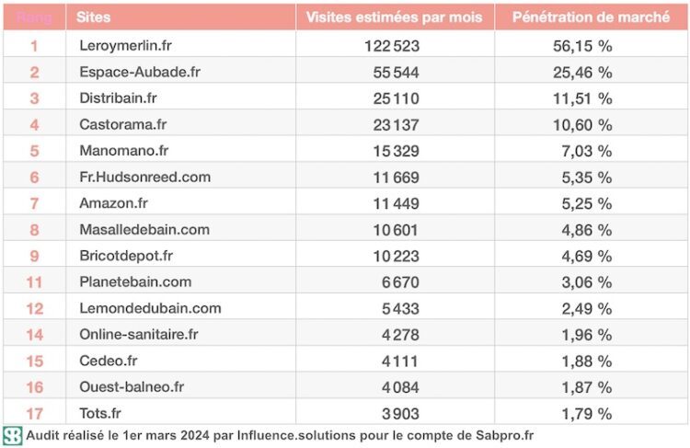Screen dimensions: 690x448
Task: Click rank number 17 for Tots.fr
Action: tap(34, 413)
